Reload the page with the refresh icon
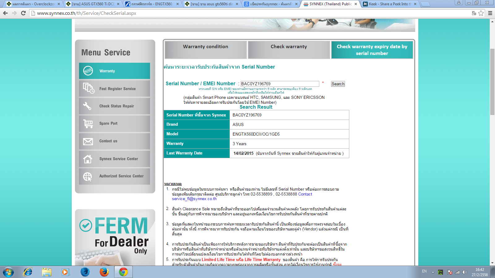 pos(23,13)
